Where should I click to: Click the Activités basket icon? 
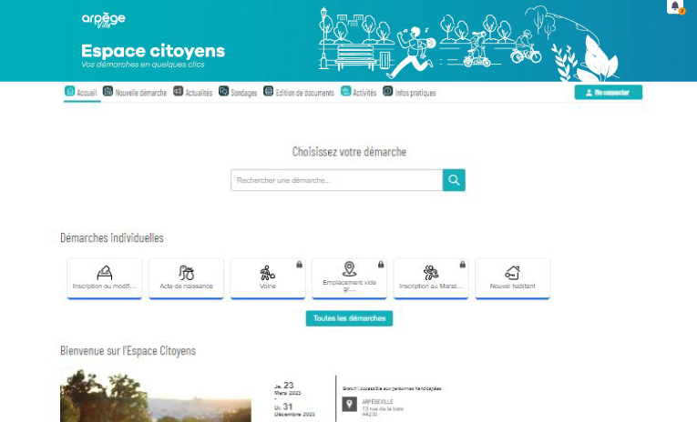pos(346,91)
